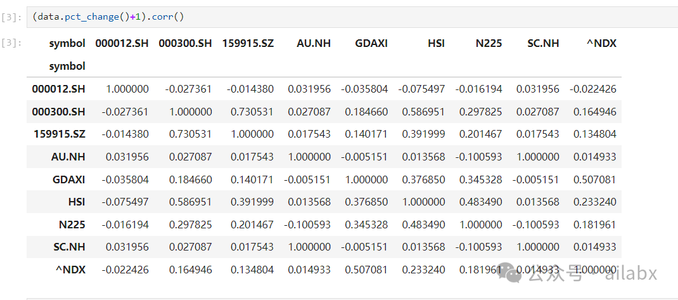
Task: Click the 0.507081 value in the GDAXI row
Action: [x=594, y=179]
